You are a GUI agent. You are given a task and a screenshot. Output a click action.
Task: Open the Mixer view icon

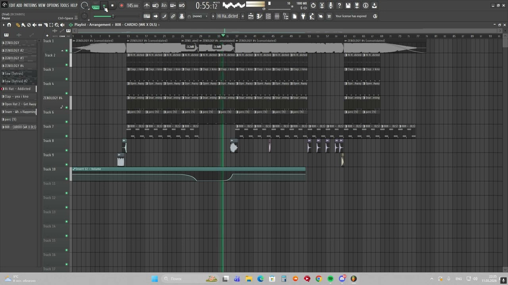(277, 16)
